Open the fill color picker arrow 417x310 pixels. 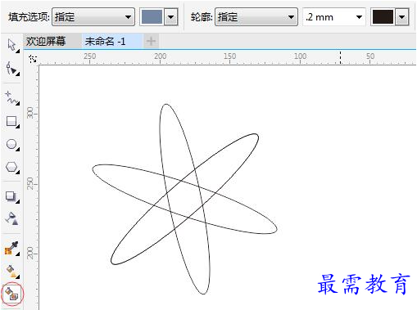click(171, 17)
